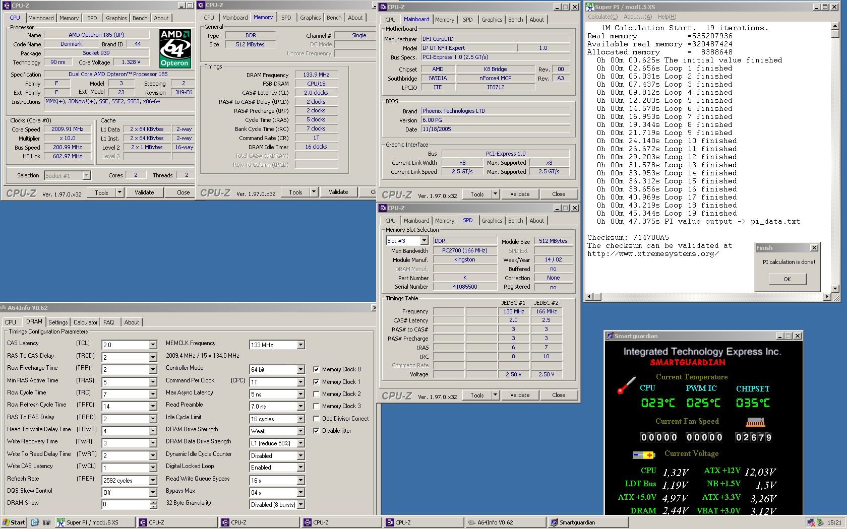Open the MEMCLK Frequency dropdown
The image size is (847, 529).
300,345
